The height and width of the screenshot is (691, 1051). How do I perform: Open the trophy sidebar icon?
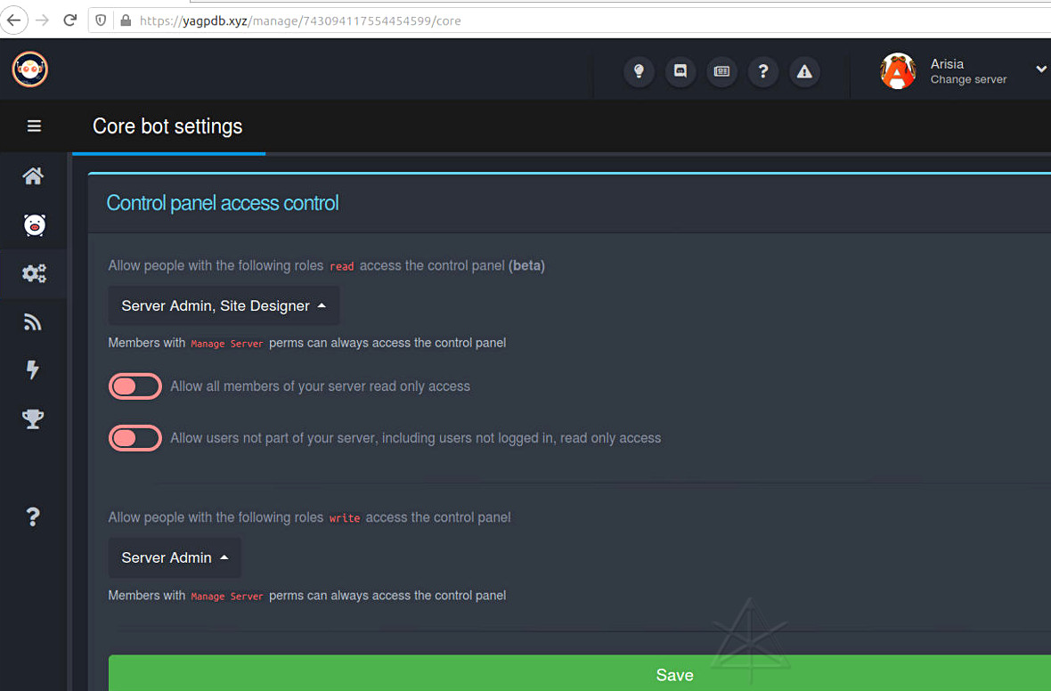pos(33,419)
